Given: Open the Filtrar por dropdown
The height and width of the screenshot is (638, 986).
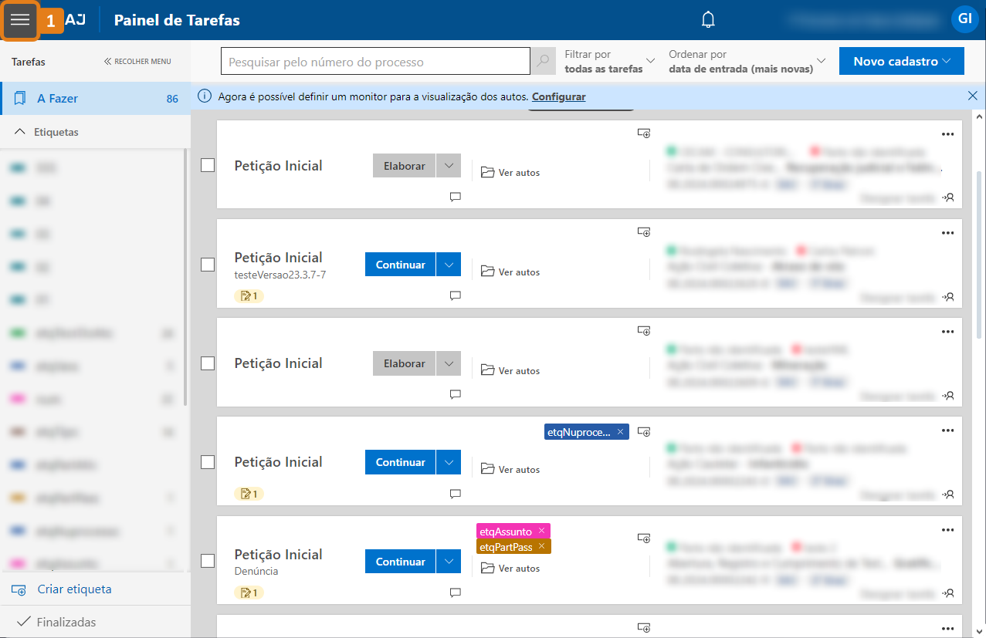Looking at the screenshot, I should 610,61.
